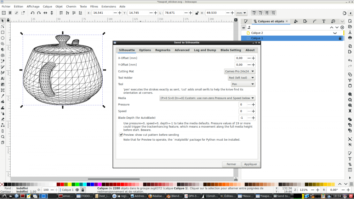354x199 pixels.
Task: Select the Rectangle tool in the toolbox
Action: [2, 32]
